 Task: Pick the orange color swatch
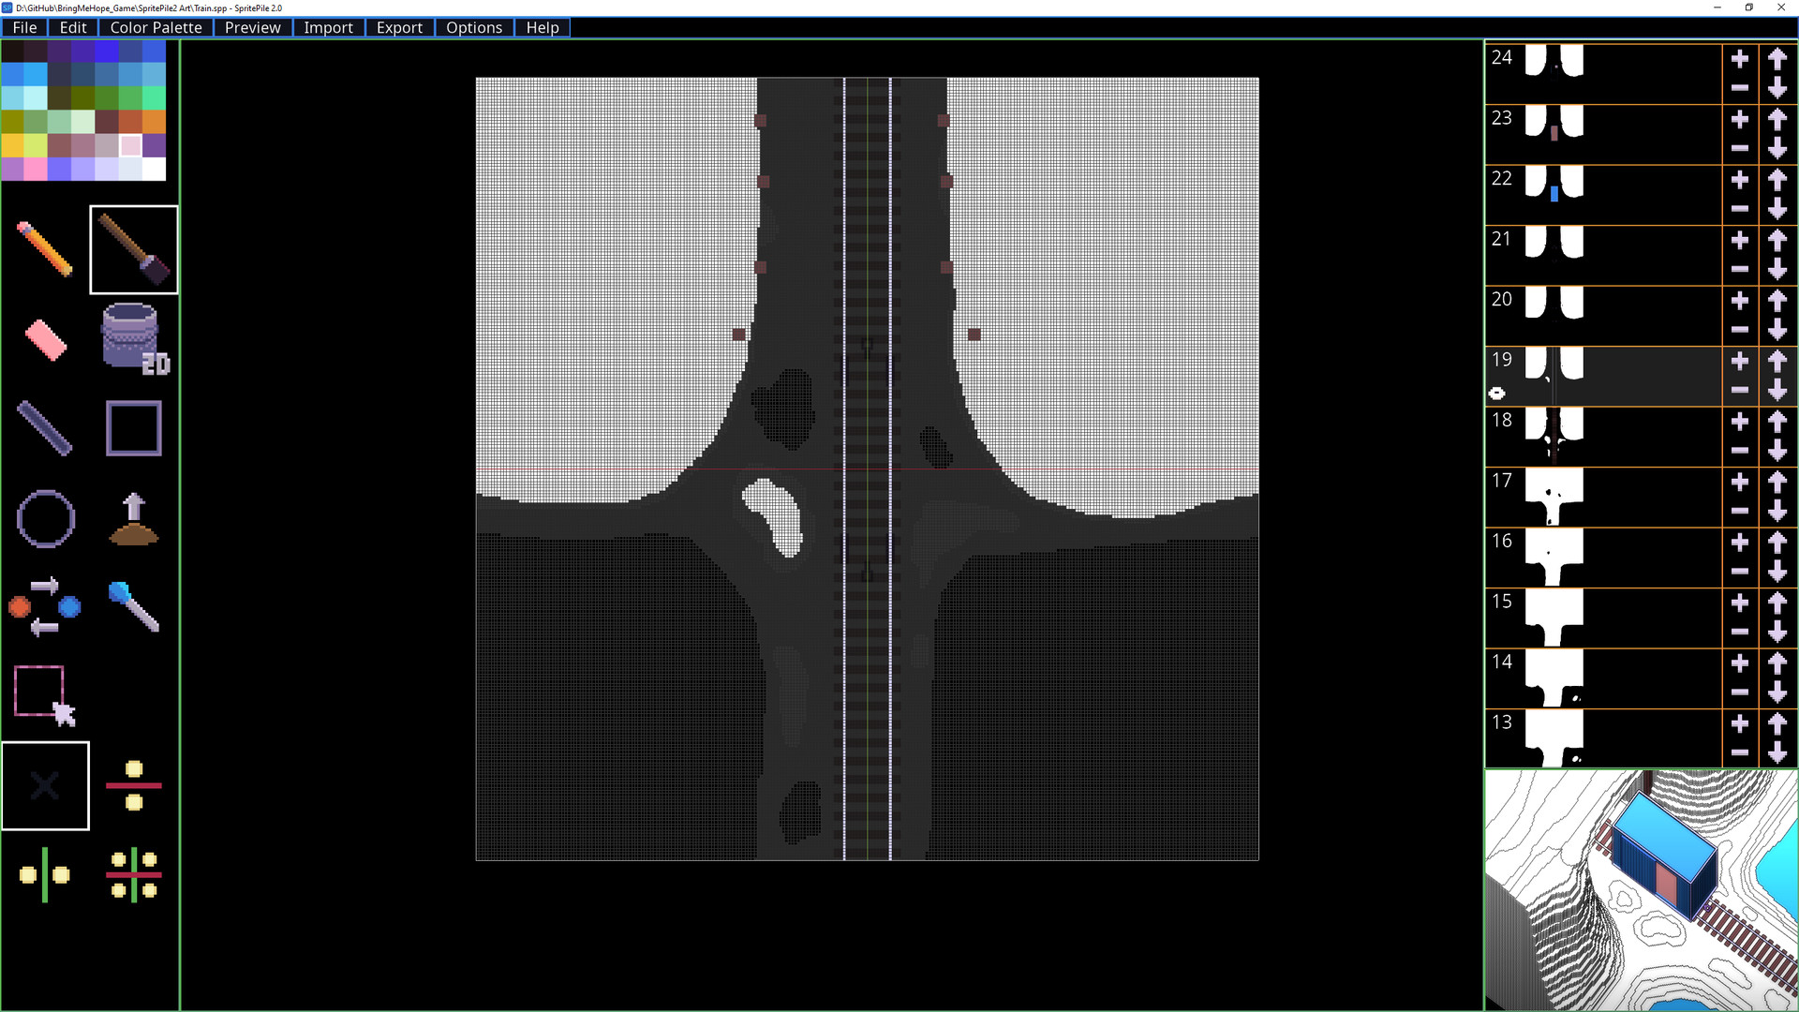coord(155,122)
